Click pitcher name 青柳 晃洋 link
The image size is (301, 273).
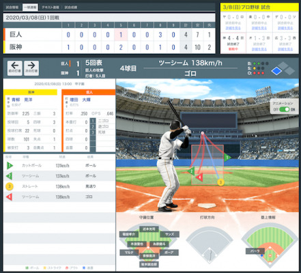[22, 100]
